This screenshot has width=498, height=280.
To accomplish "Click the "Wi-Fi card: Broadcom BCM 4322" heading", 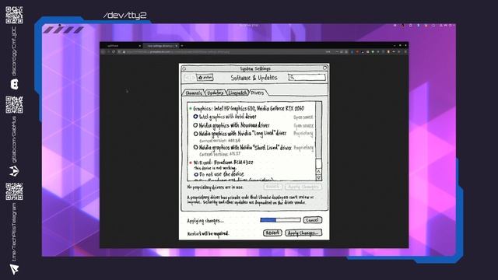I will point(223,163).
